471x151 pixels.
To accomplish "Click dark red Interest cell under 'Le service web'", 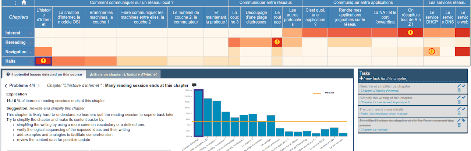I will coord(463,33).
